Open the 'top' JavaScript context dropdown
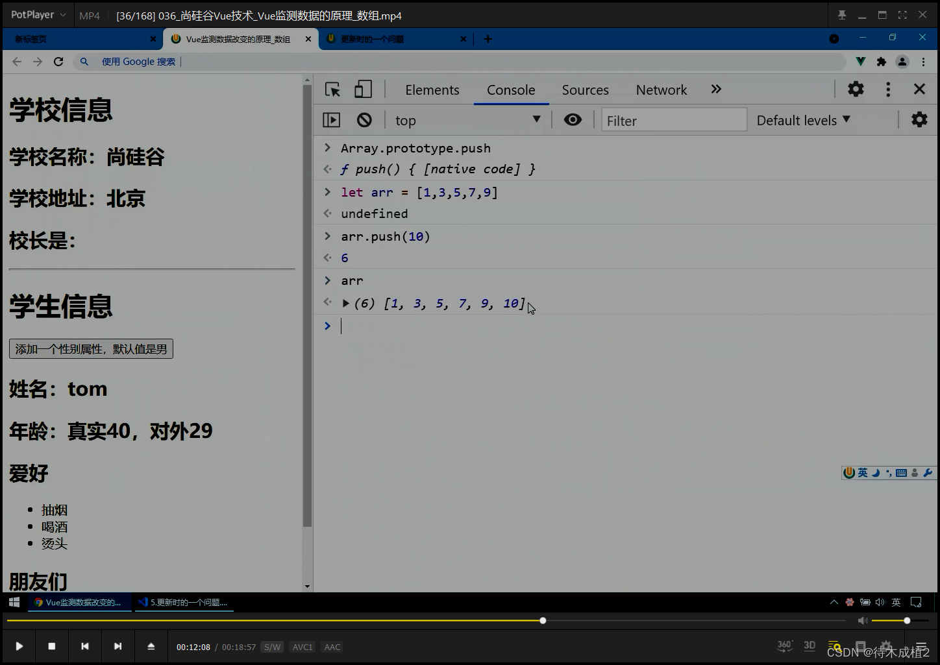The width and height of the screenshot is (940, 665). [467, 120]
